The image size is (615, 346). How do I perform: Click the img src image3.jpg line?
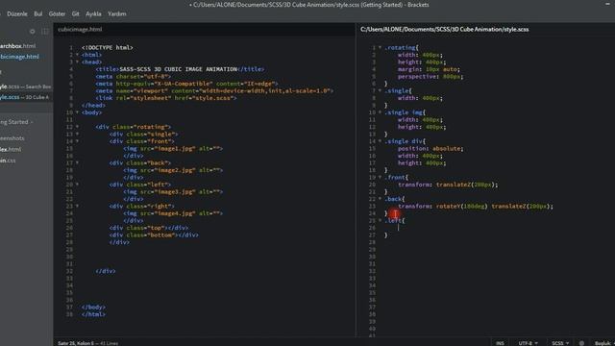(173, 192)
